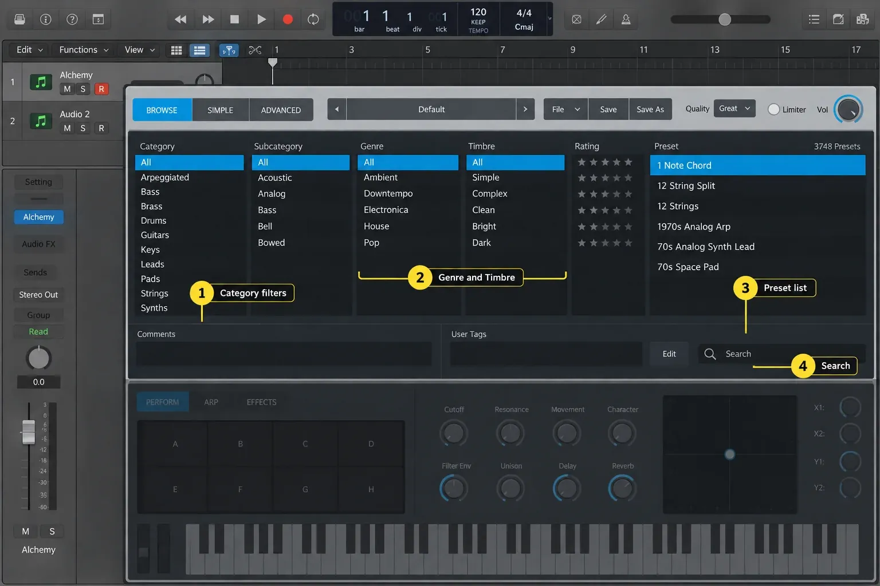Image resolution: width=880 pixels, height=586 pixels.
Task: Go to previous preset arrow
Action: (x=337, y=109)
